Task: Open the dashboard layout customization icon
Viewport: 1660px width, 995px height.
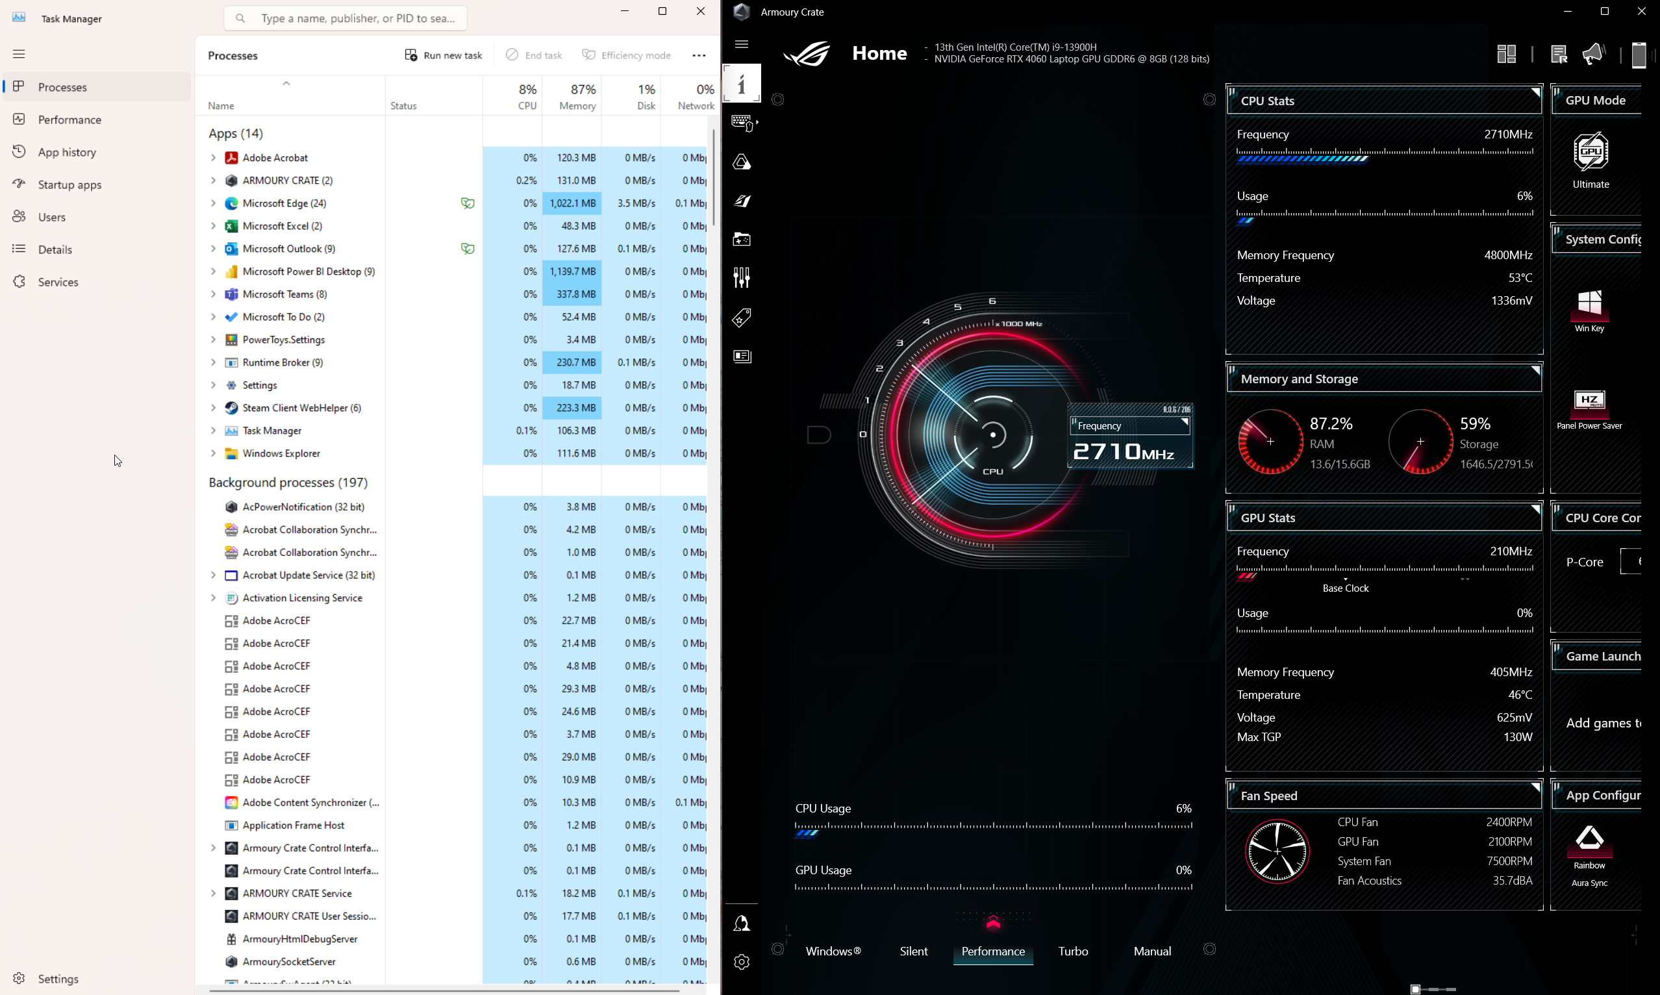Action: pos(1507,54)
